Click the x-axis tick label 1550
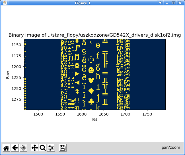185x155 pixels. click(x=60, y=114)
